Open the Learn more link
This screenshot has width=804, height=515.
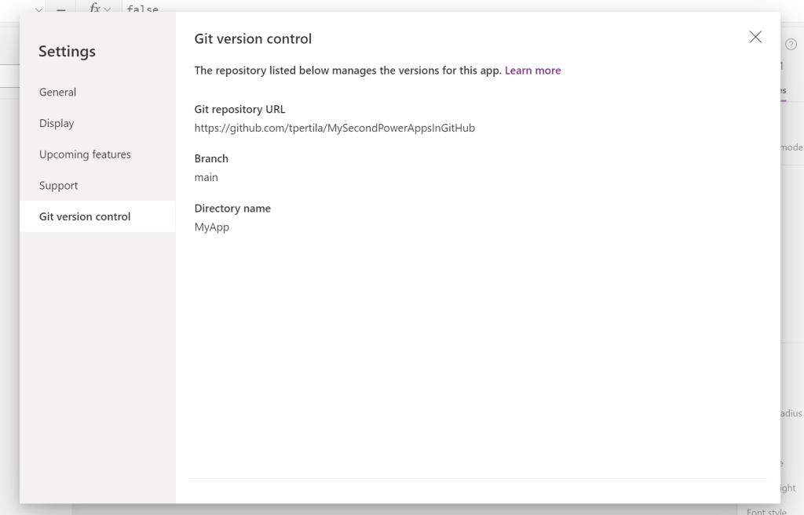tap(532, 71)
